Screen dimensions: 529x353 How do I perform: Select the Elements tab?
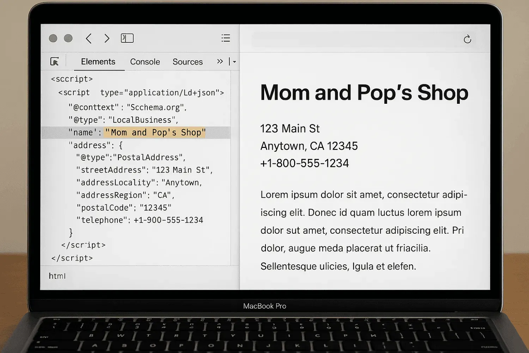pos(98,61)
